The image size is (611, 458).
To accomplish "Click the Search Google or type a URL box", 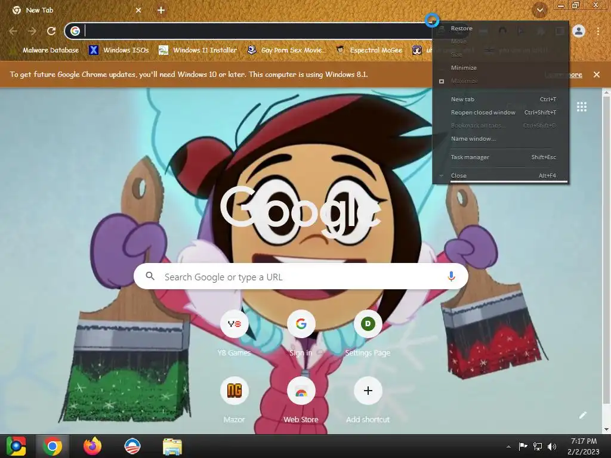I will pyautogui.click(x=301, y=277).
